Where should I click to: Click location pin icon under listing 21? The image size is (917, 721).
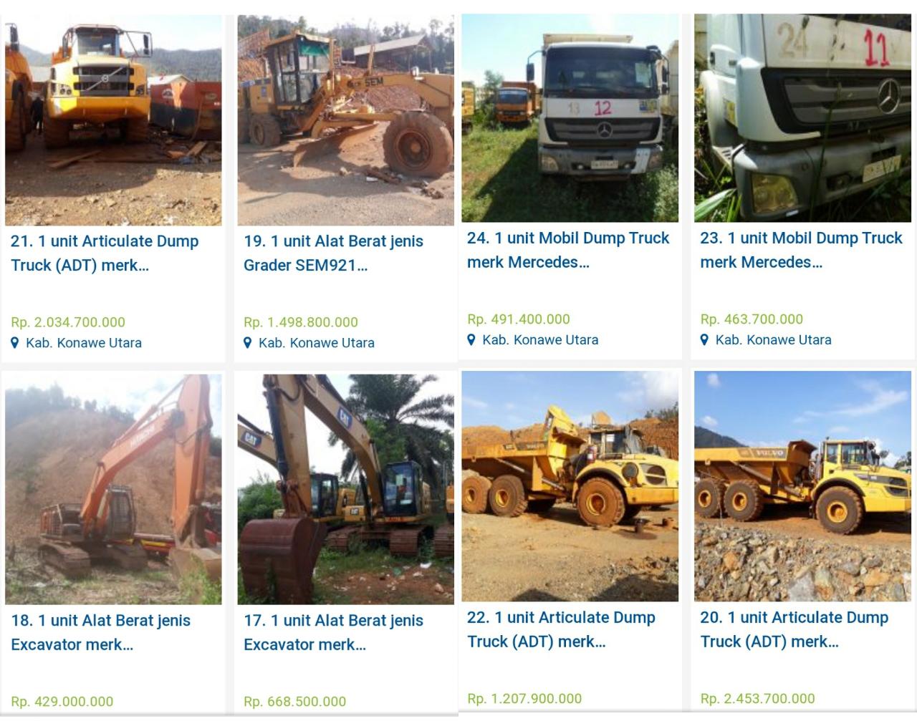tap(15, 343)
